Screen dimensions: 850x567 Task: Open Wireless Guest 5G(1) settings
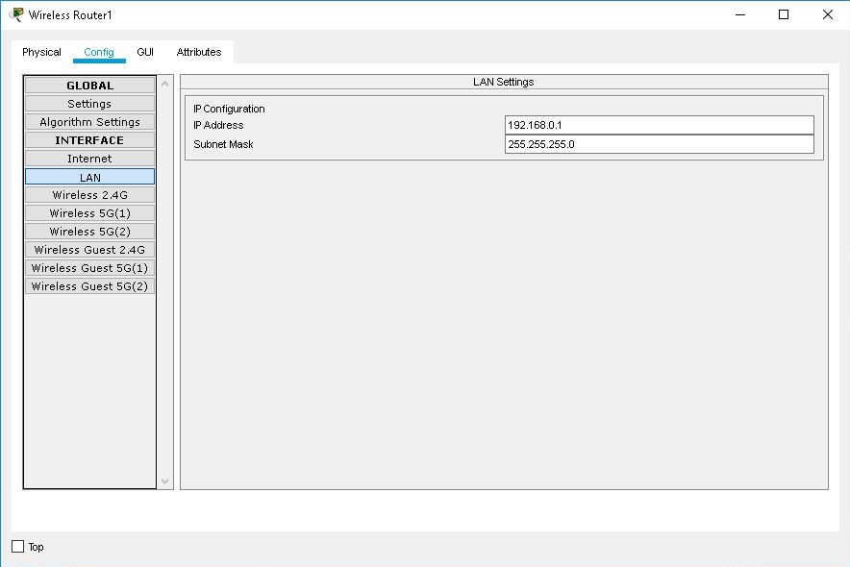click(90, 268)
